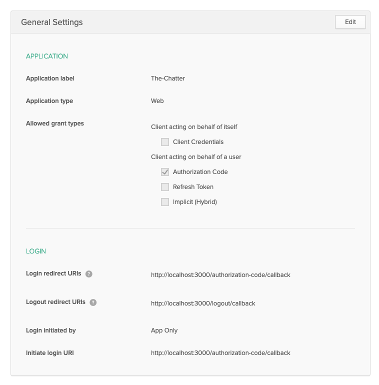Click the help icon beside Logout redirect URIs
The image size is (379, 385).
(x=93, y=302)
